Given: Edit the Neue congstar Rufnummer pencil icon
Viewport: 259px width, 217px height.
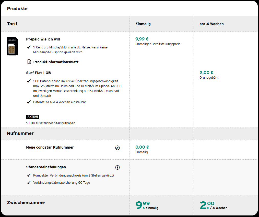Looking at the screenshot, I should (x=117, y=148).
